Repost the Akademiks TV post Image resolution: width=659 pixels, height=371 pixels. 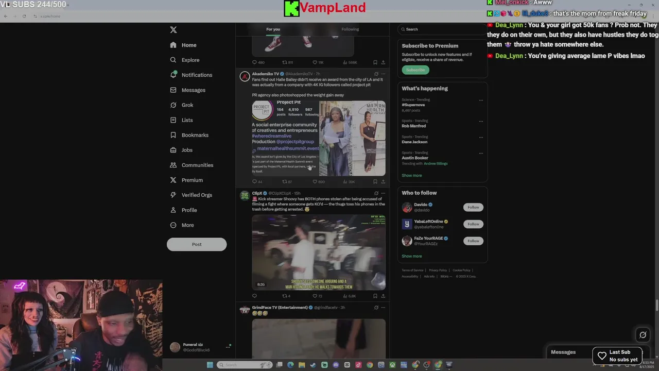click(x=284, y=181)
